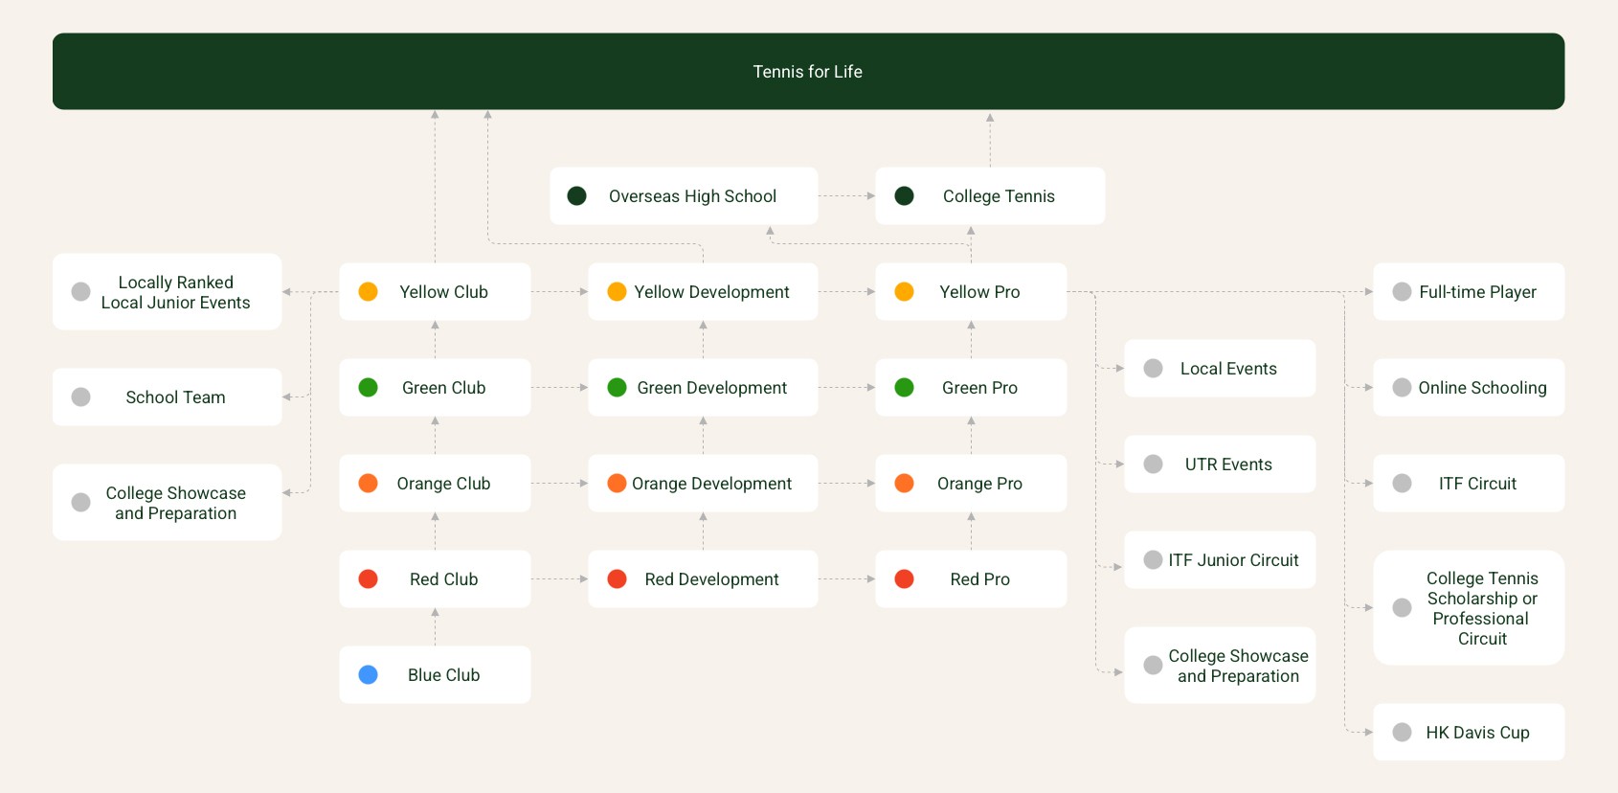The height and width of the screenshot is (793, 1618).
Task: Click the grey dot beside Locally Ranked Local Junior Events
Action: pos(81,291)
